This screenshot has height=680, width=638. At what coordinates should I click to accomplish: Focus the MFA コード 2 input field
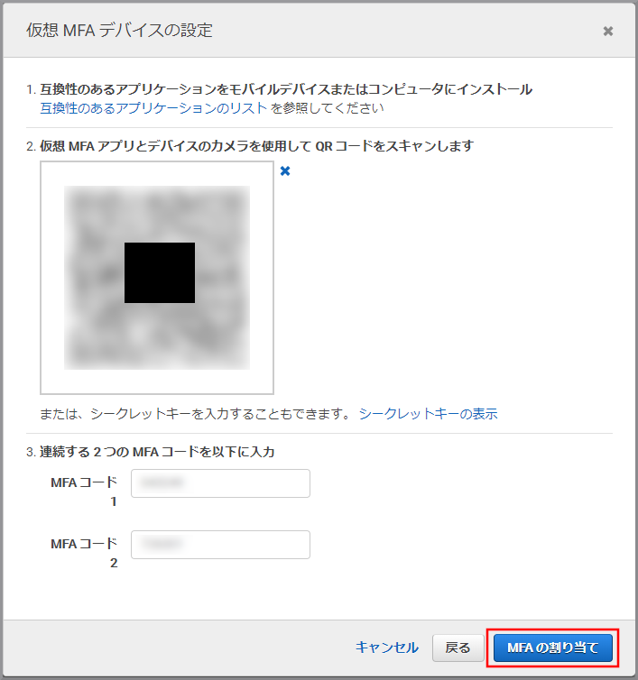220,545
